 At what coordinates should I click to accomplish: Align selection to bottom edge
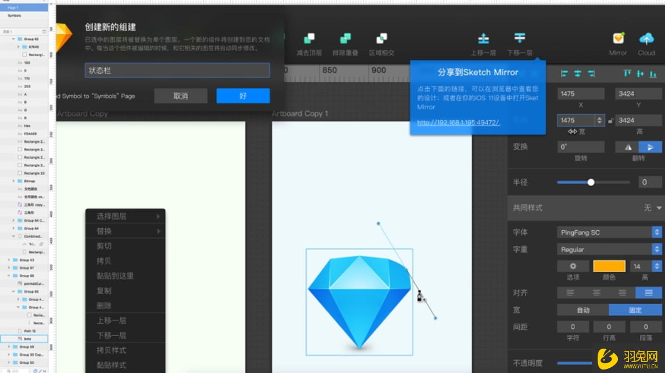coord(653,74)
